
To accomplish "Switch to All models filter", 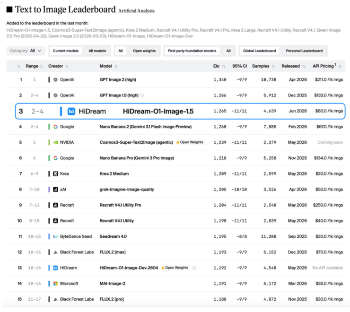I will [x=97, y=51].
